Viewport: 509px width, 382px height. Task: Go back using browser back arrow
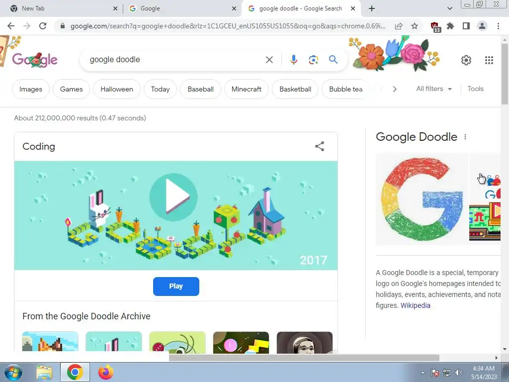(11, 26)
